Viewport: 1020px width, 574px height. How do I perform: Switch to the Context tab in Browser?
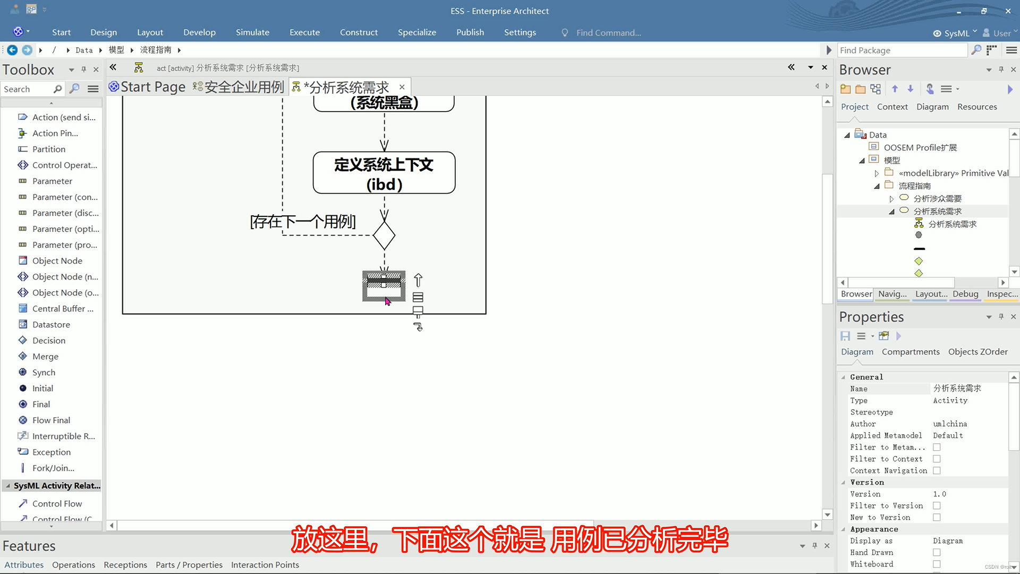click(x=892, y=106)
